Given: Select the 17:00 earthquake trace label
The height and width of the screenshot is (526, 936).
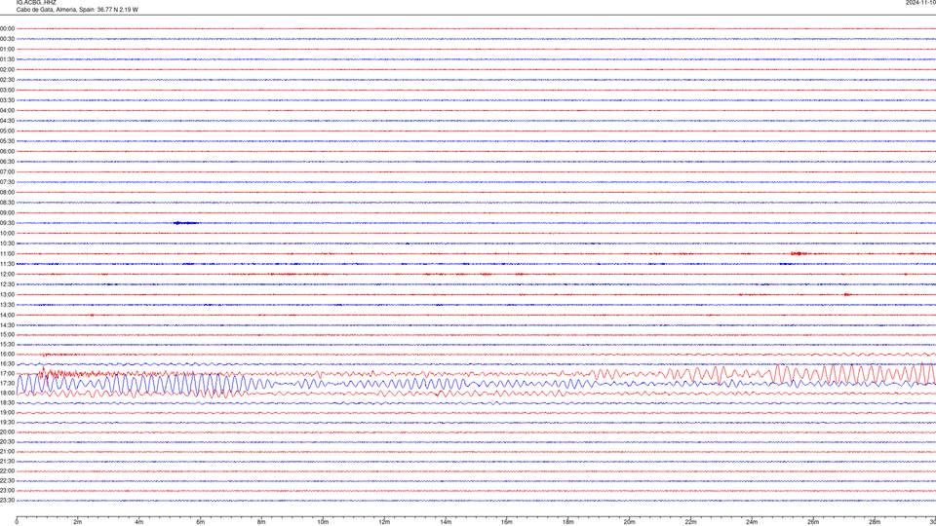Looking at the screenshot, I should [x=7, y=374].
